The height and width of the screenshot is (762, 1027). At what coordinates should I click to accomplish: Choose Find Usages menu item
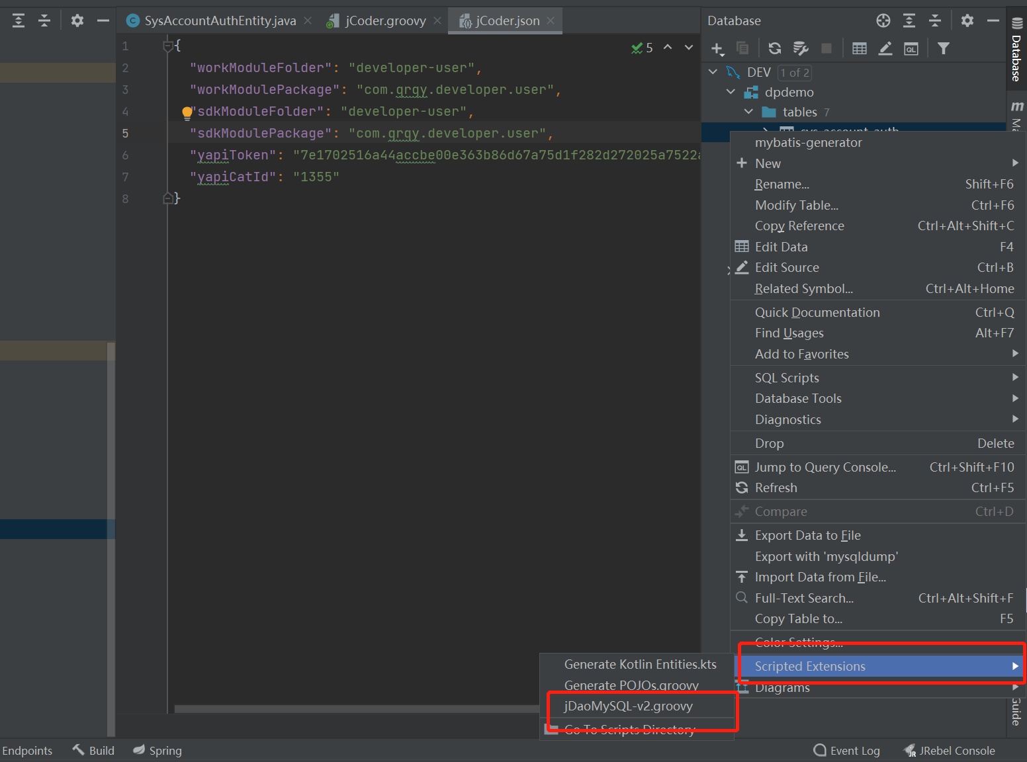click(878, 333)
